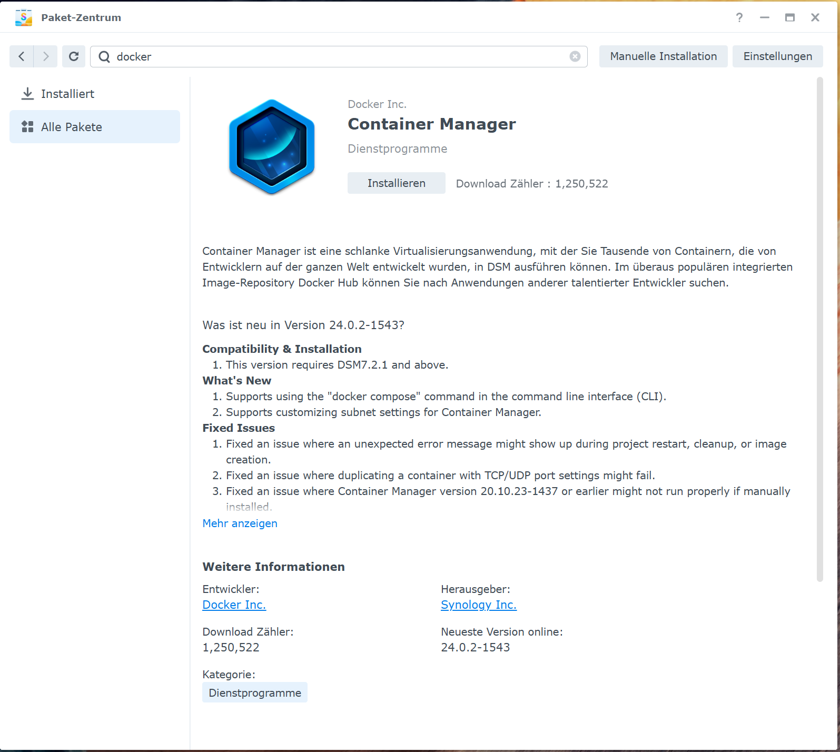
Task: Clear the docker search text
Action: coord(575,56)
